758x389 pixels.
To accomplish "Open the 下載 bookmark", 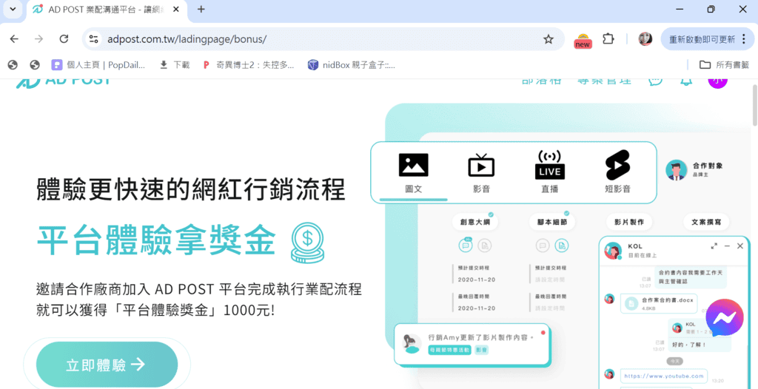I will [175, 65].
